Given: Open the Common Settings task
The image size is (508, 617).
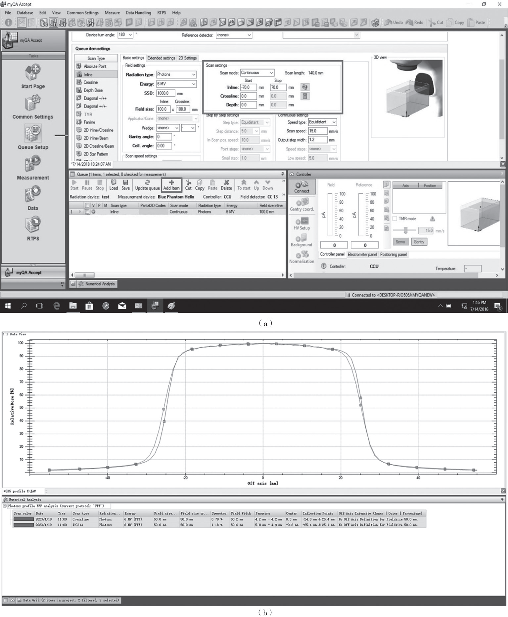Looking at the screenshot, I should [33, 107].
